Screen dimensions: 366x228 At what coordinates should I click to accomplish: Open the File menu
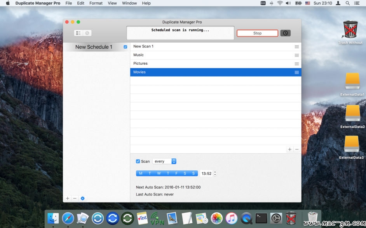[69, 3]
